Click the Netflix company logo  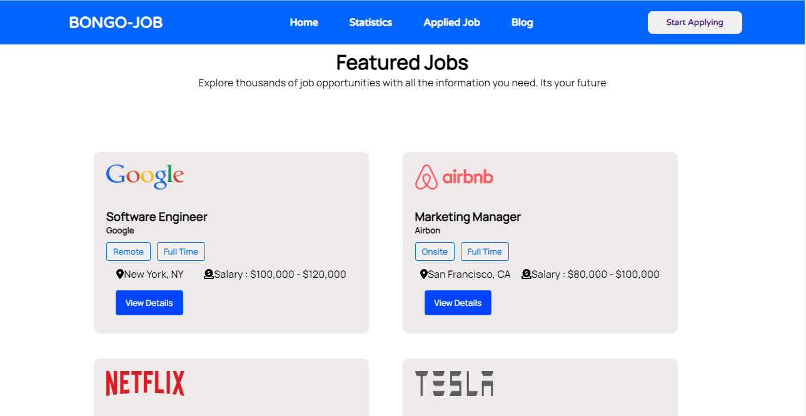pos(145,383)
